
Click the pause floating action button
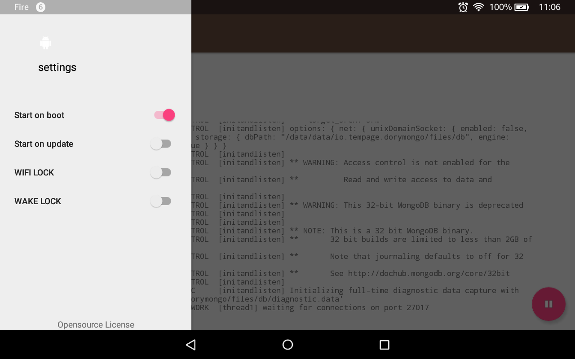(x=548, y=304)
